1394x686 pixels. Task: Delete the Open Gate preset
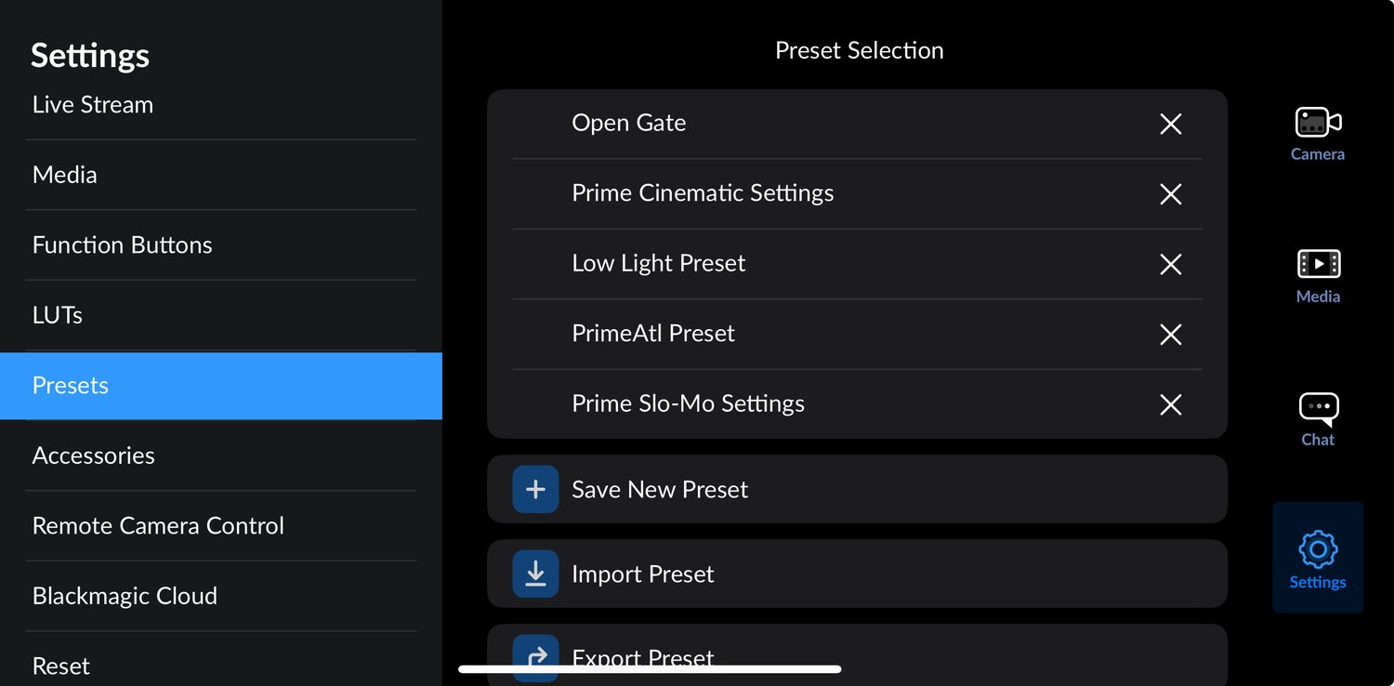pyautogui.click(x=1171, y=124)
